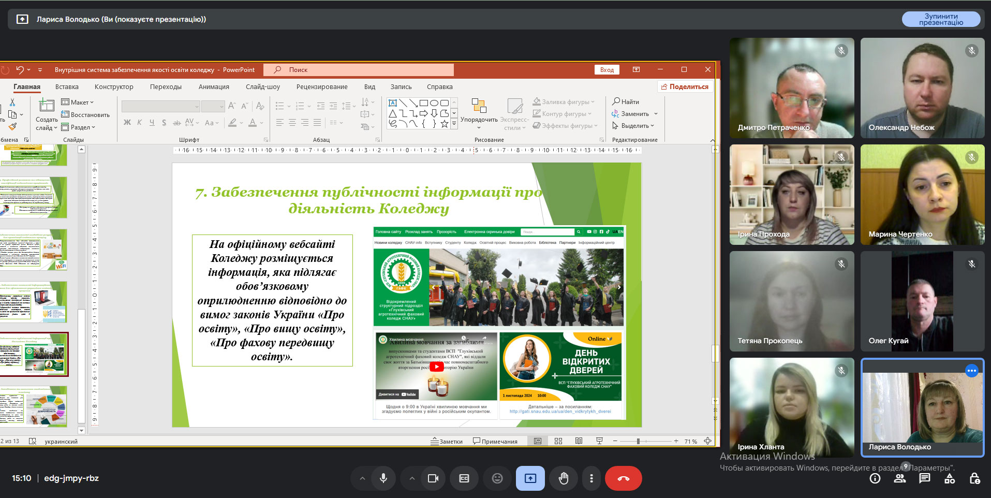The image size is (991, 498).
Task: Expand audio settings arrow next to microphone
Action: [362, 478]
